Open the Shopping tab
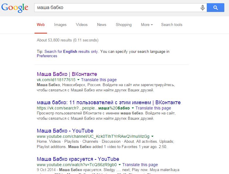Viewport: 229px width, 174px height. [x=124, y=25]
